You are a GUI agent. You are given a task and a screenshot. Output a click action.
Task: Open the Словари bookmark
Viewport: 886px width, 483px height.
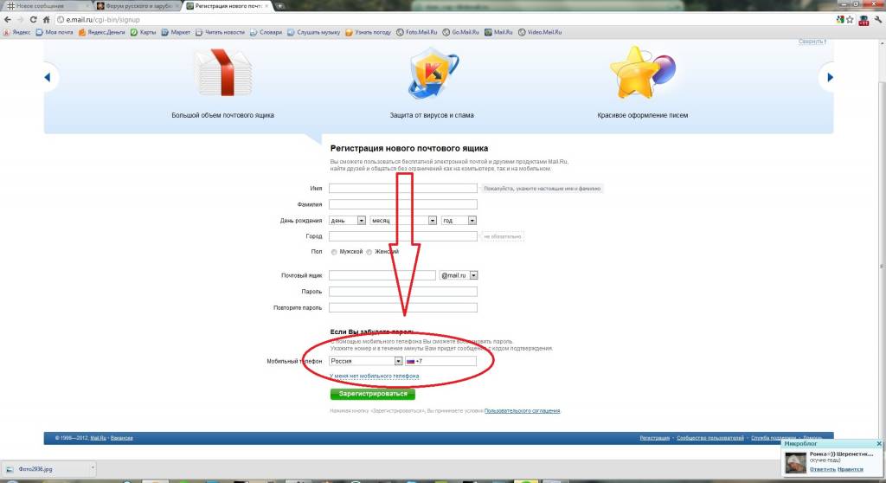tap(266, 32)
